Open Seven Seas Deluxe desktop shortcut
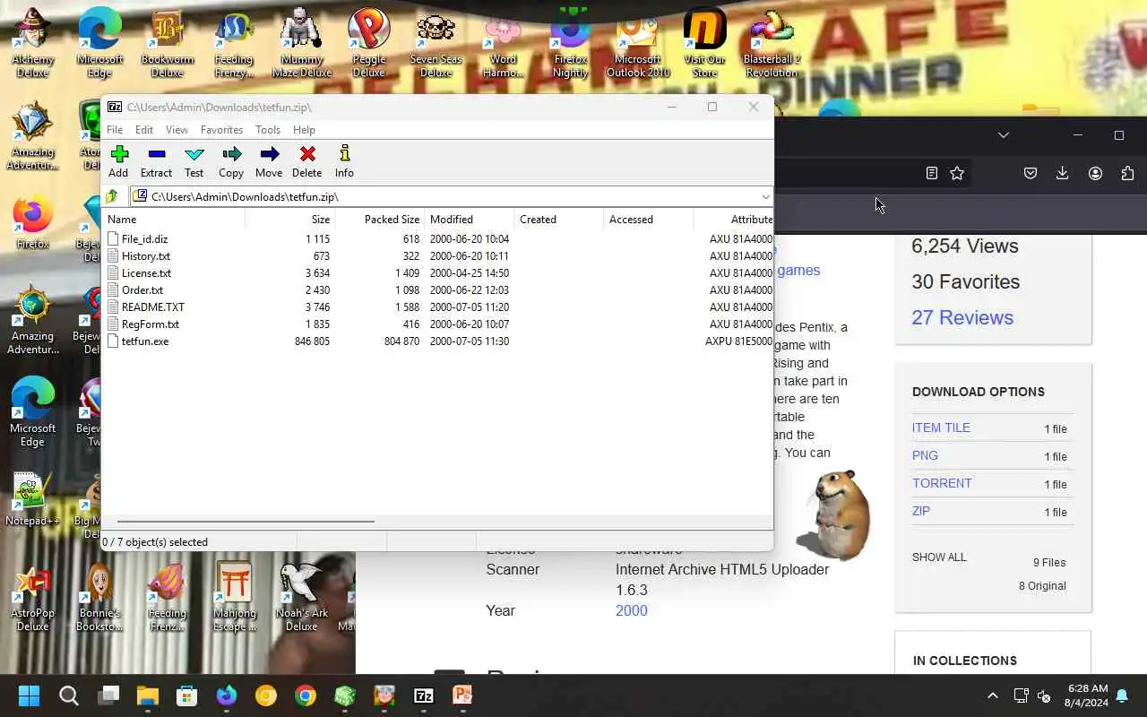The image size is (1147, 717). coord(436,43)
